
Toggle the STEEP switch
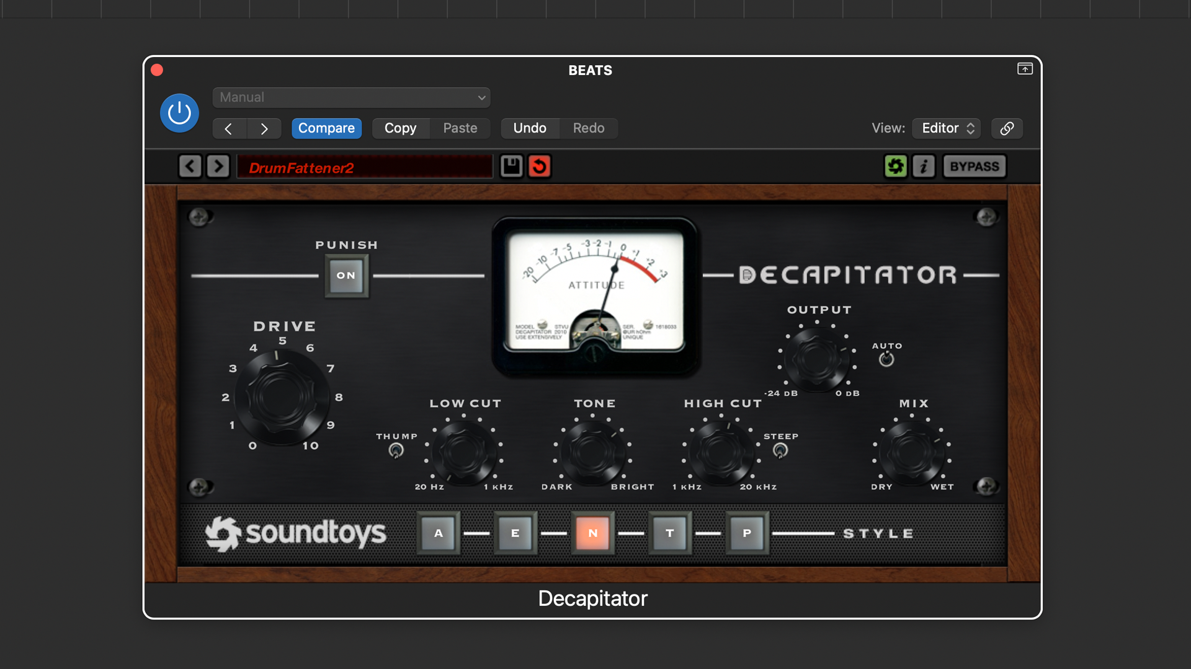coord(780,450)
